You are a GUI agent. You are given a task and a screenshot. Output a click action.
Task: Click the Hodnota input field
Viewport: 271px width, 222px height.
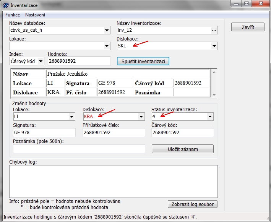pos(79,61)
